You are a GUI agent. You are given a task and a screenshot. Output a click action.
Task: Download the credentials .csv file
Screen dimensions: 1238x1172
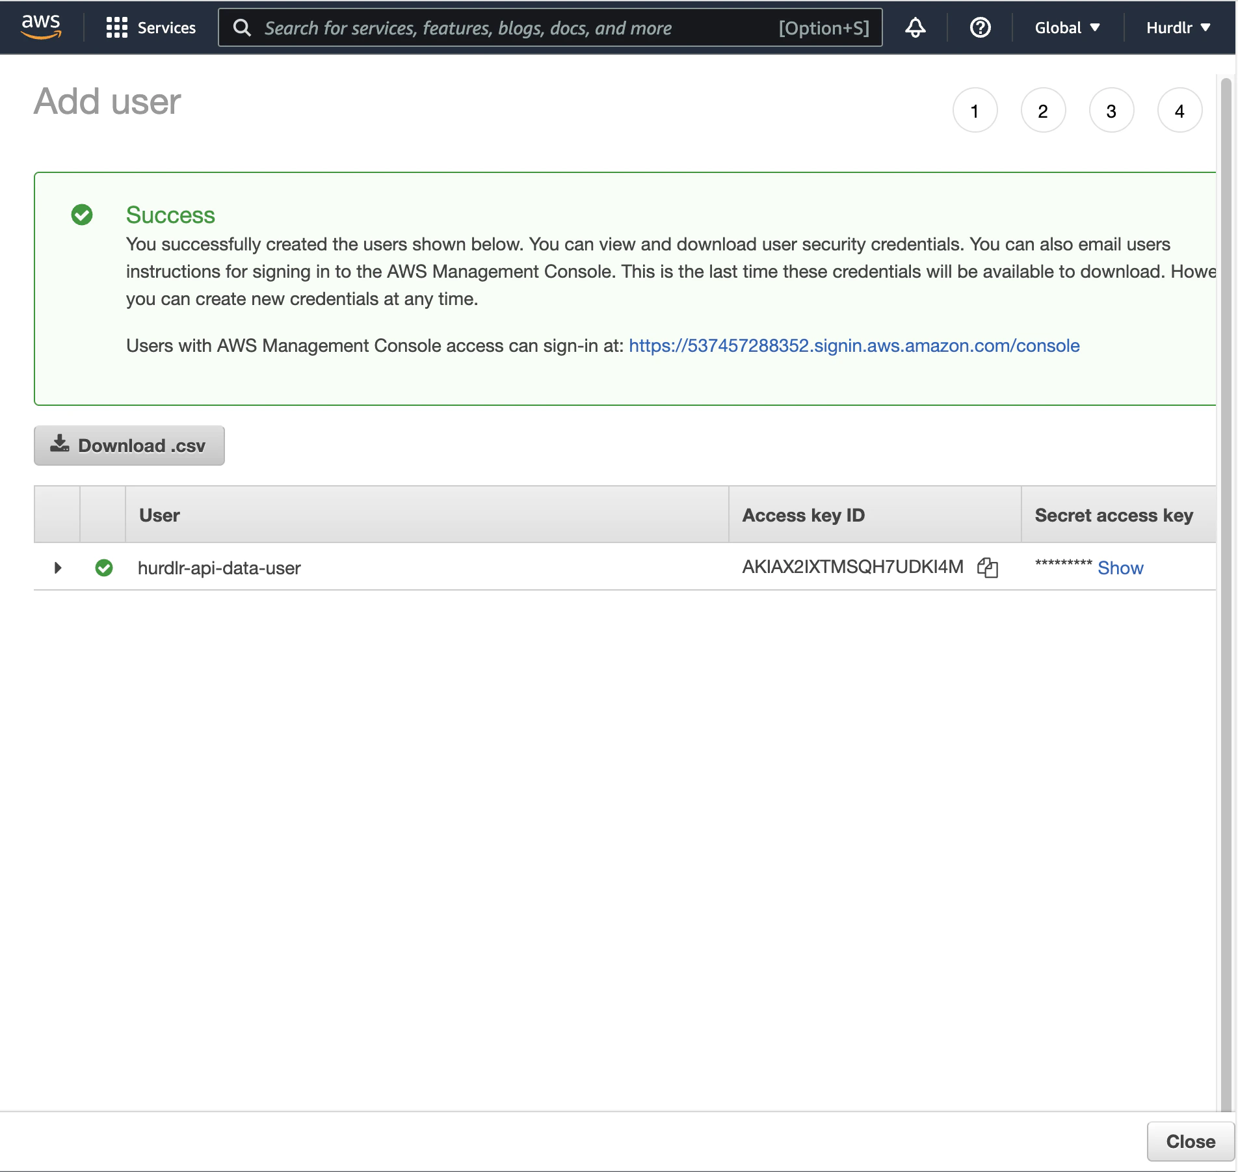pyautogui.click(x=129, y=446)
